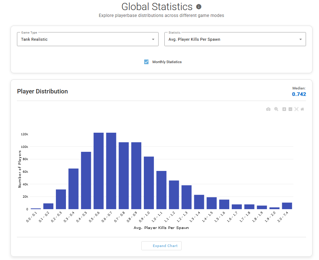The width and height of the screenshot is (319, 260).
Task: Click the autoscale chart icon
Action: click(x=296, y=109)
